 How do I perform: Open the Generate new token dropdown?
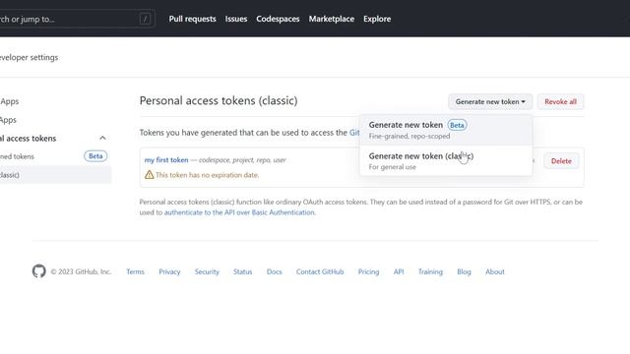click(x=490, y=101)
